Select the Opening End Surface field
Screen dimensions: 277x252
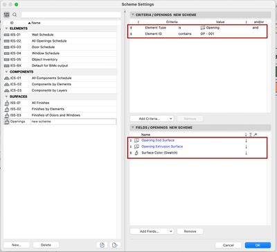[x=158, y=140]
